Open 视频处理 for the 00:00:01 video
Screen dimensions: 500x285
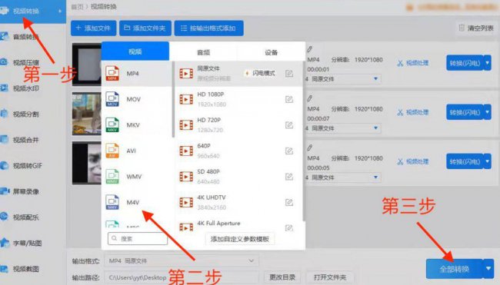(413, 63)
